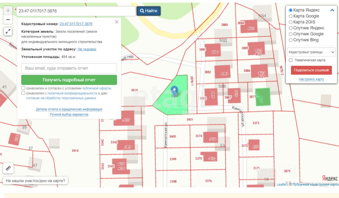Click building 3937 on the map
339x198 pixels.
click(x=124, y=118)
